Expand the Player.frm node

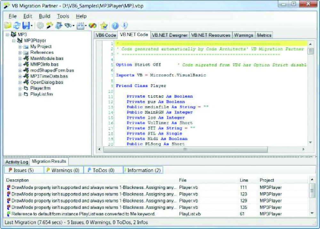click(x=20, y=88)
